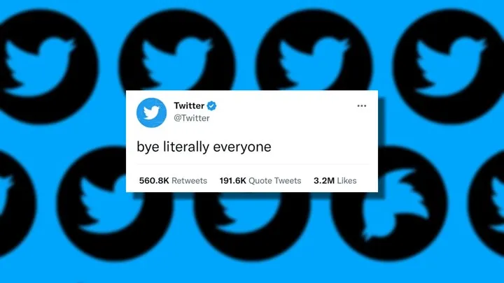Viewport: 504px width, 283px height.
Task: Click the background bird logo below Quote Tweets
Action: [x=252, y=224]
